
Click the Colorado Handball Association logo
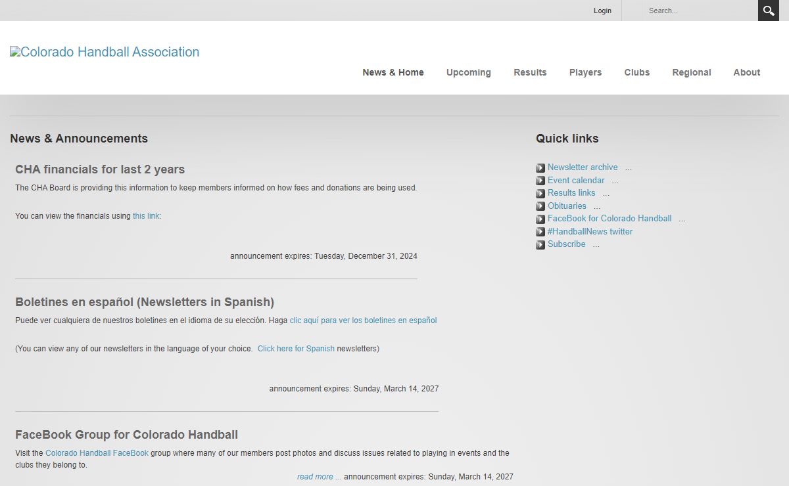pyautogui.click(x=105, y=52)
